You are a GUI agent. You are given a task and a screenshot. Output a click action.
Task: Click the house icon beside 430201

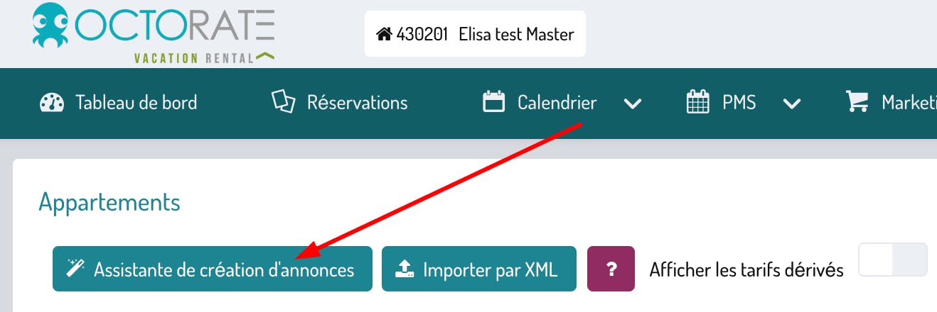tap(384, 34)
